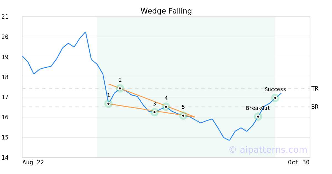This screenshot has height=174, width=332.
Task: Click the "BreakOut" text label
Action: click(258, 108)
